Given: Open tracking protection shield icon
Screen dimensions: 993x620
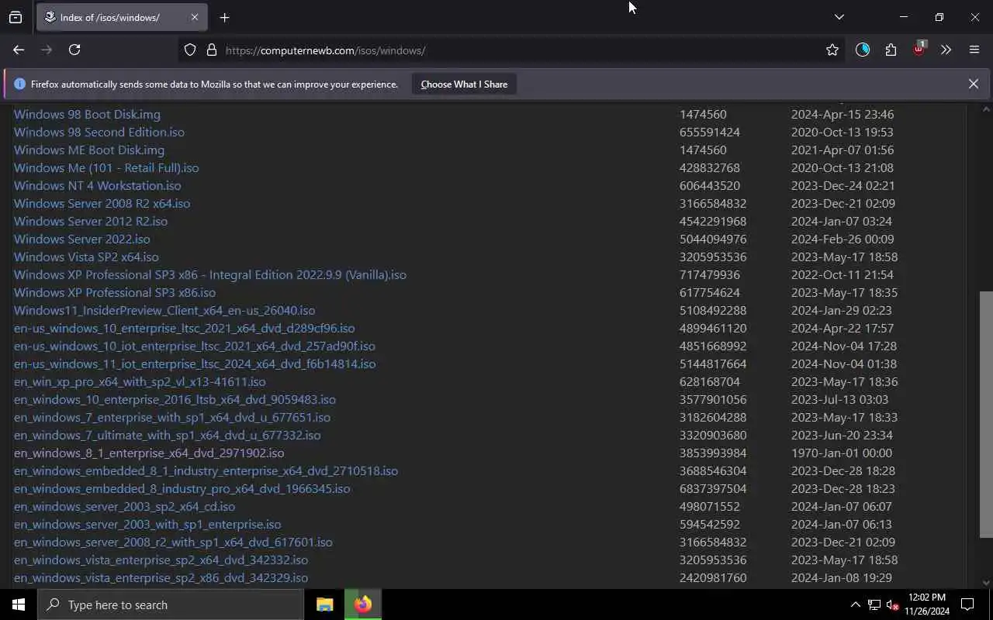Looking at the screenshot, I should [x=190, y=50].
